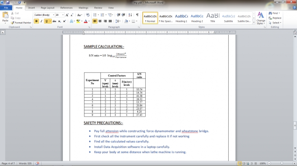Apply superscript formatting
The image size is (297, 166).
pyautogui.click(x=64, y=21)
